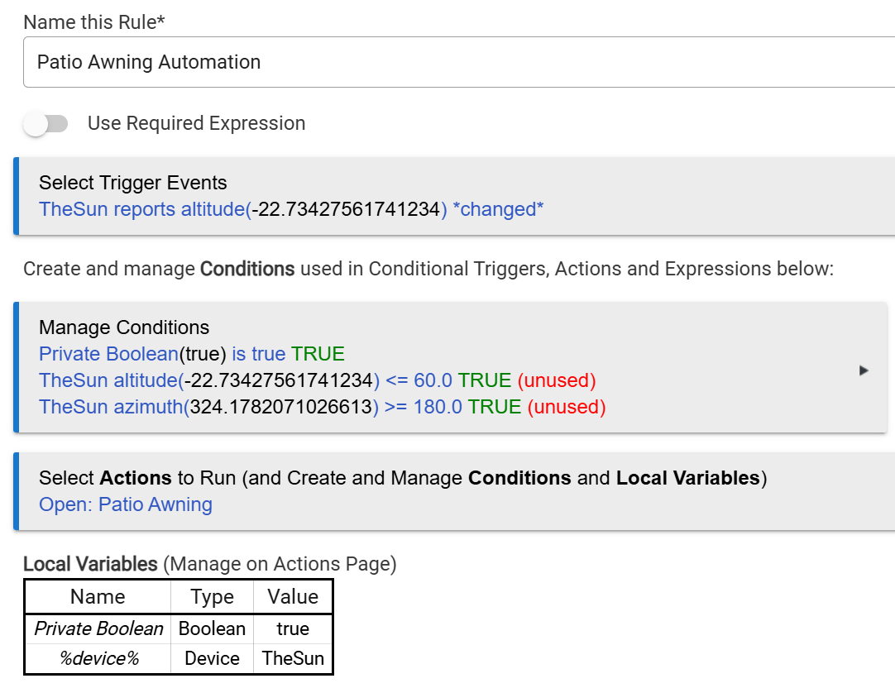The height and width of the screenshot is (688, 895).
Task: Click the TheSun device value cell
Action: point(293,658)
